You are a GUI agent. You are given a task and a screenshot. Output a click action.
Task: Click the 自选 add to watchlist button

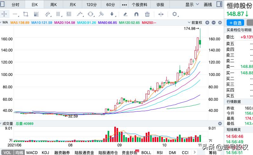pos(235,23)
